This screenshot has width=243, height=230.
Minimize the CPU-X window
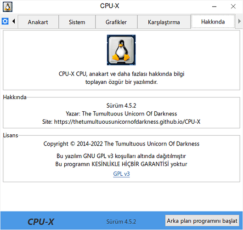(214, 6)
